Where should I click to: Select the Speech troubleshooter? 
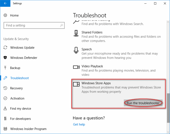[x=87, y=49]
